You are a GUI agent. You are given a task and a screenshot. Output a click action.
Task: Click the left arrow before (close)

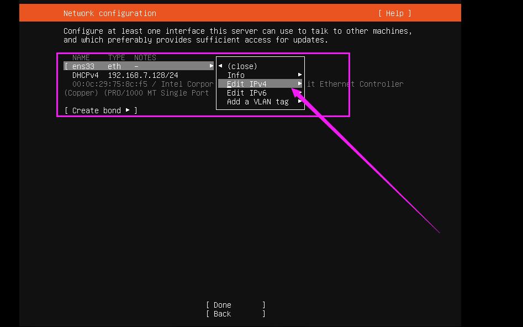[220, 66]
